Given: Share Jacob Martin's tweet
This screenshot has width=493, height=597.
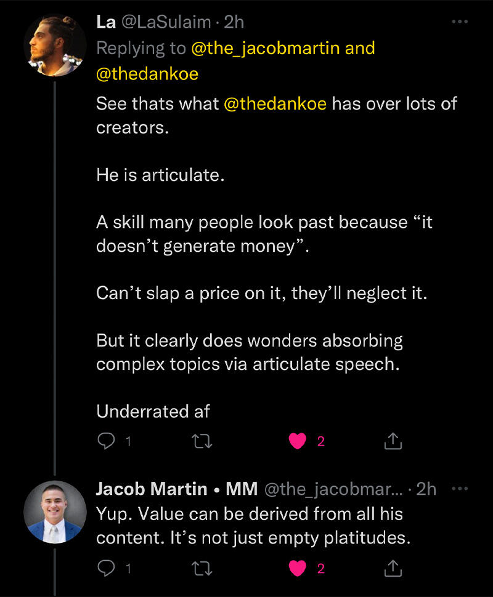Looking at the screenshot, I should click(x=393, y=569).
